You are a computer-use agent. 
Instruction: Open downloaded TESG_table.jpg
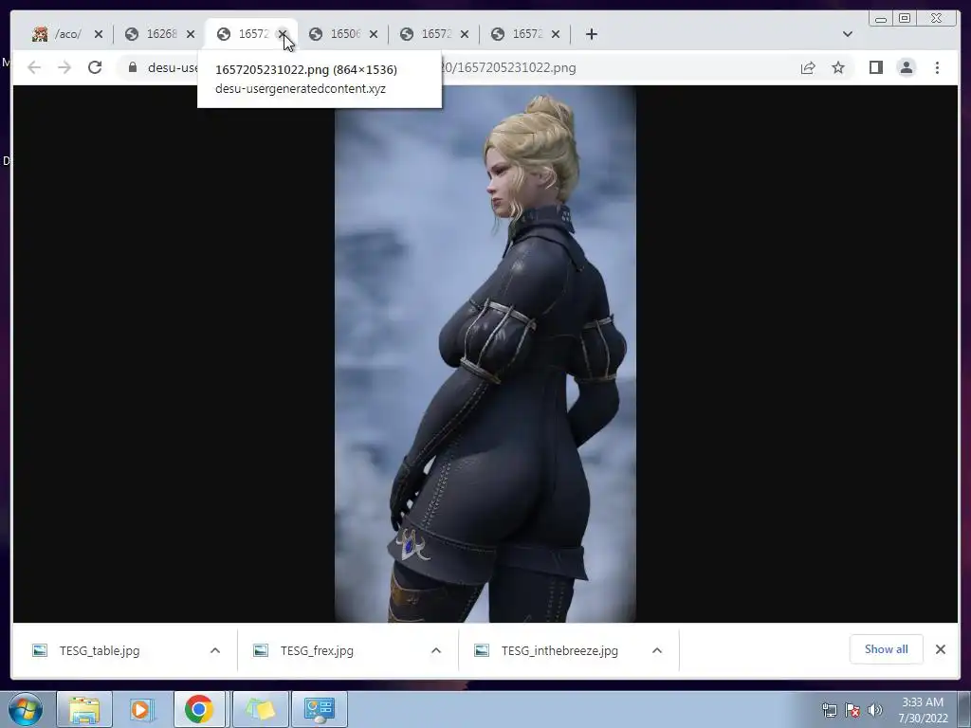point(99,650)
